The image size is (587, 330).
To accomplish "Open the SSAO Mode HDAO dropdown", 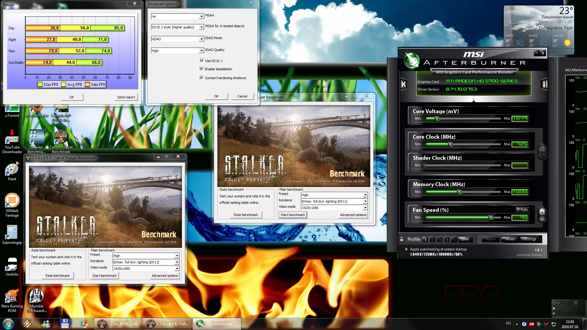I will click(201, 39).
